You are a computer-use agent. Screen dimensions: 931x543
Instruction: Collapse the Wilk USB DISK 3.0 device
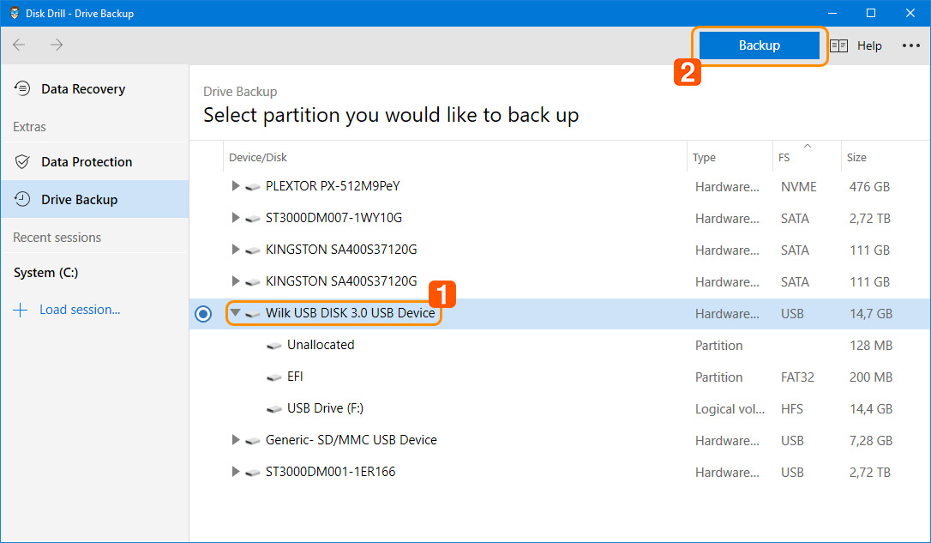[235, 312]
